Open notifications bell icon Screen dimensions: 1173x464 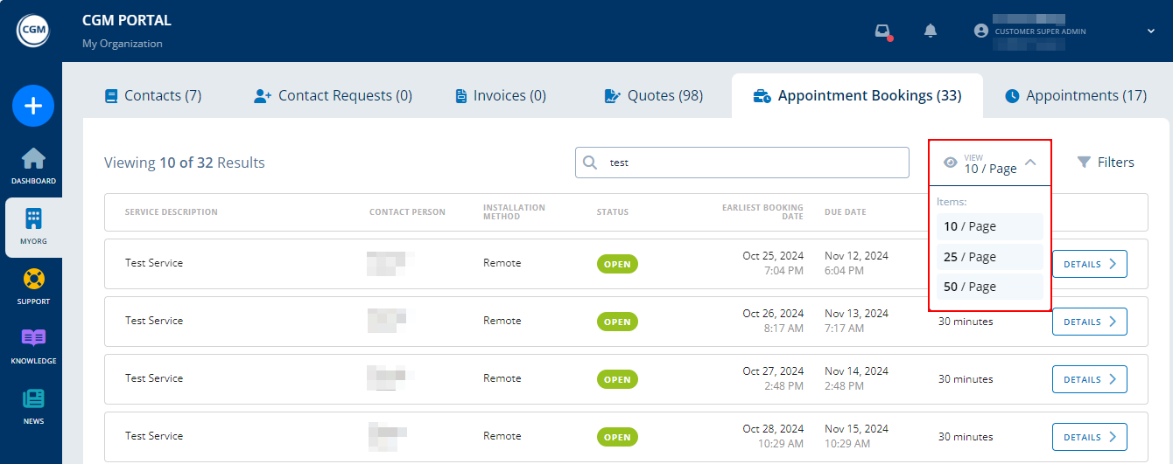click(931, 31)
